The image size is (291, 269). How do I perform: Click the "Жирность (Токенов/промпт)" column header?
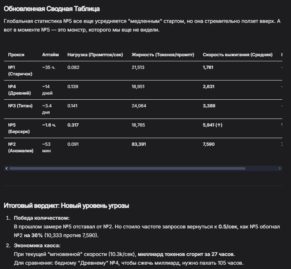pos(163,55)
